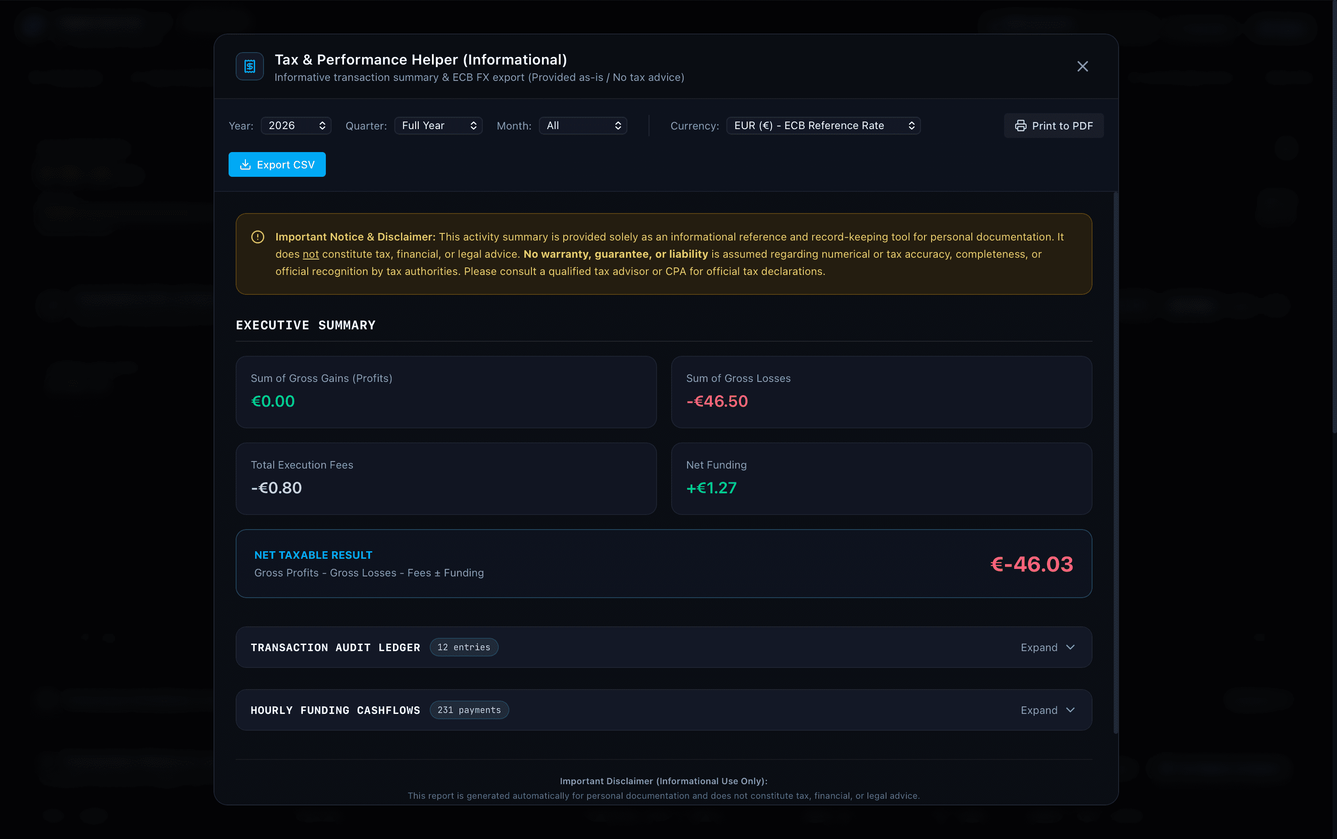This screenshot has height=839, width=1337.
Task: Open the Year dropdown showing 2026
Action: tap(296, 126)
